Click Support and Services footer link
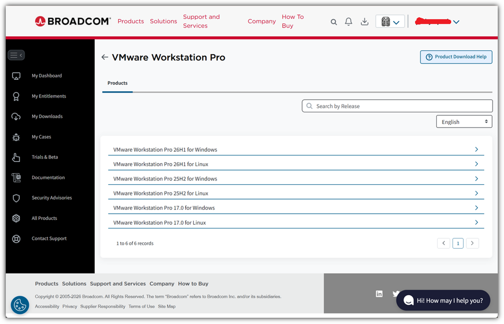This screenshot has width=504, height=324. click(x=118, y=284)
